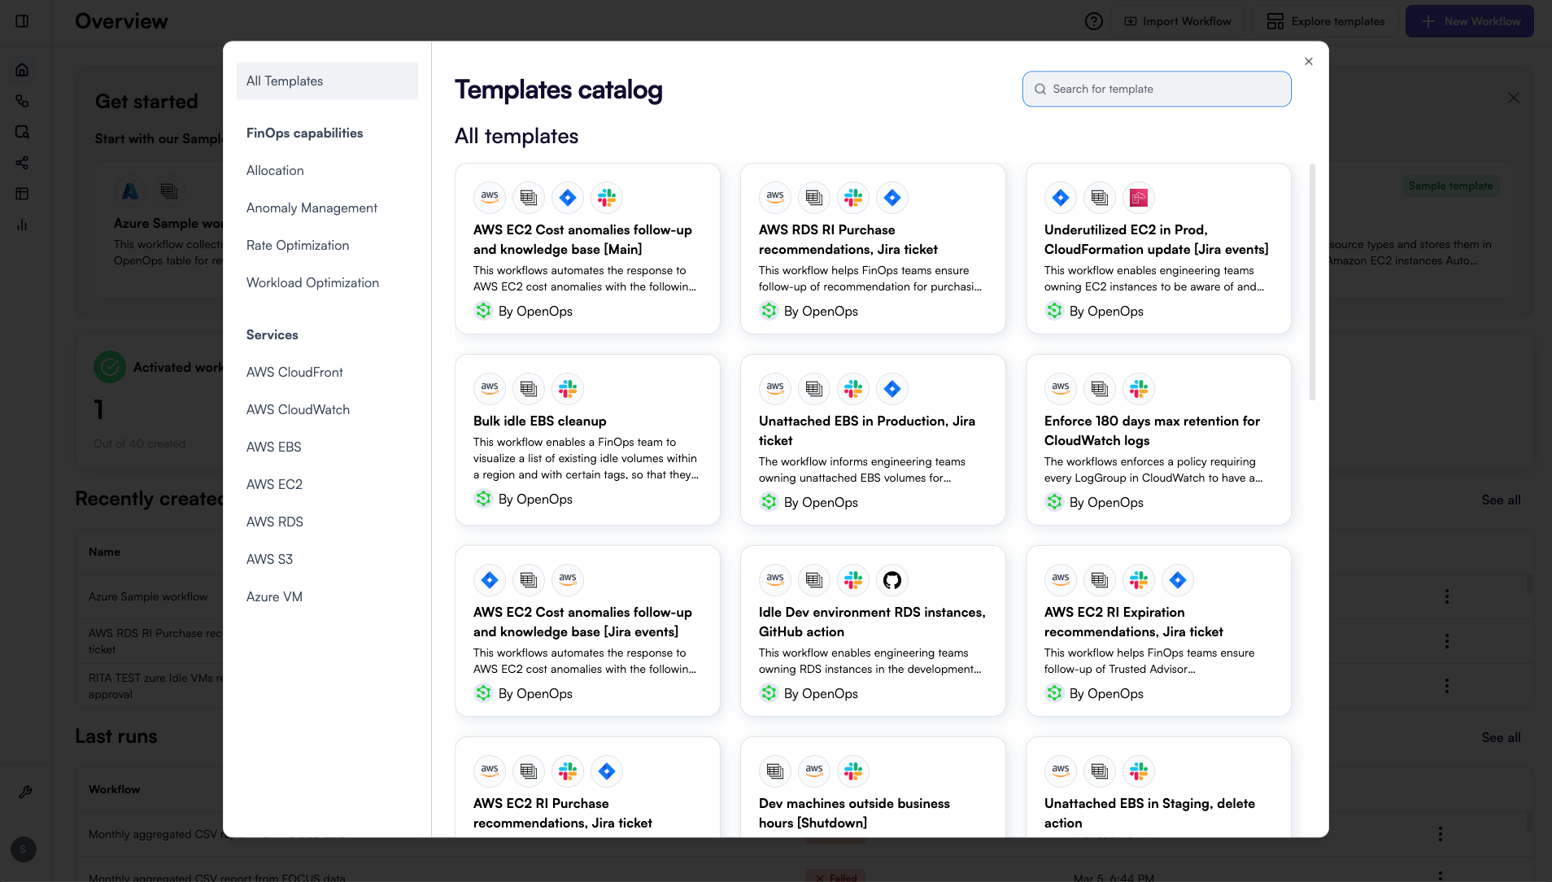Open the help question mark icon
1552x882 pixels.
coord(1094,21)
